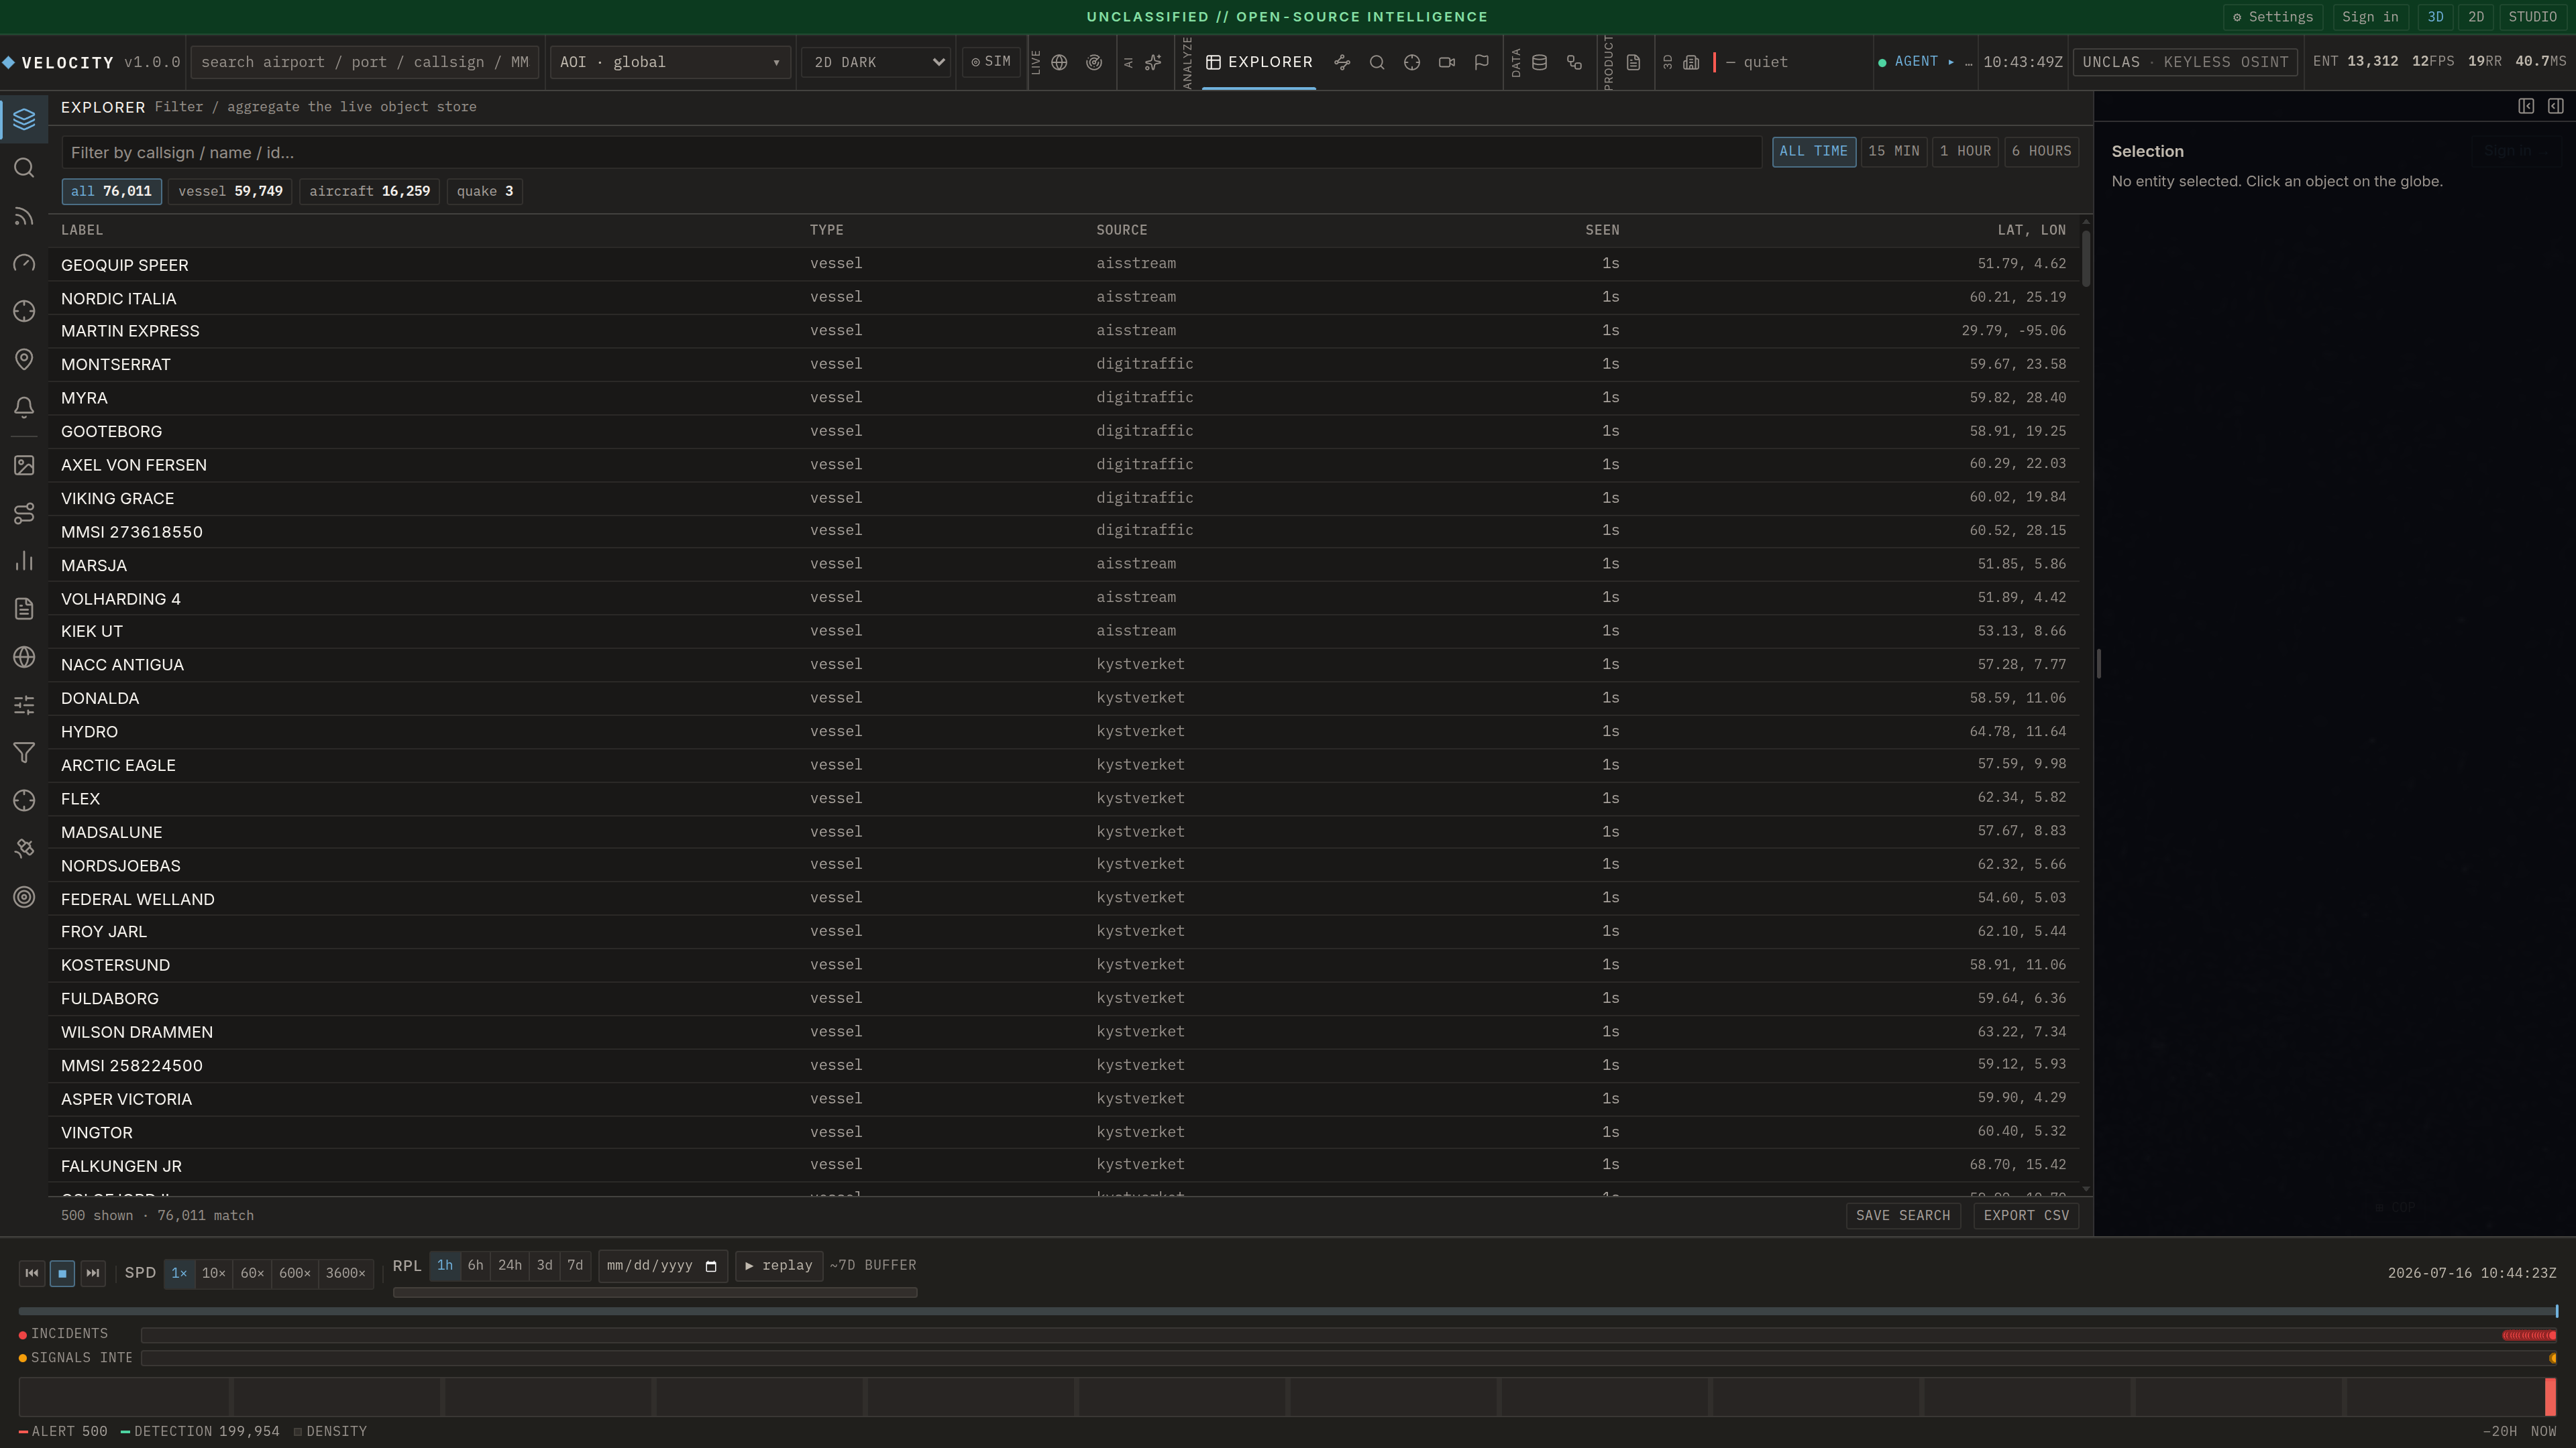Viewport: 2576px width, 1448px height.
Task: Open the concentric target sidebar icon
Action: point(24,898)
